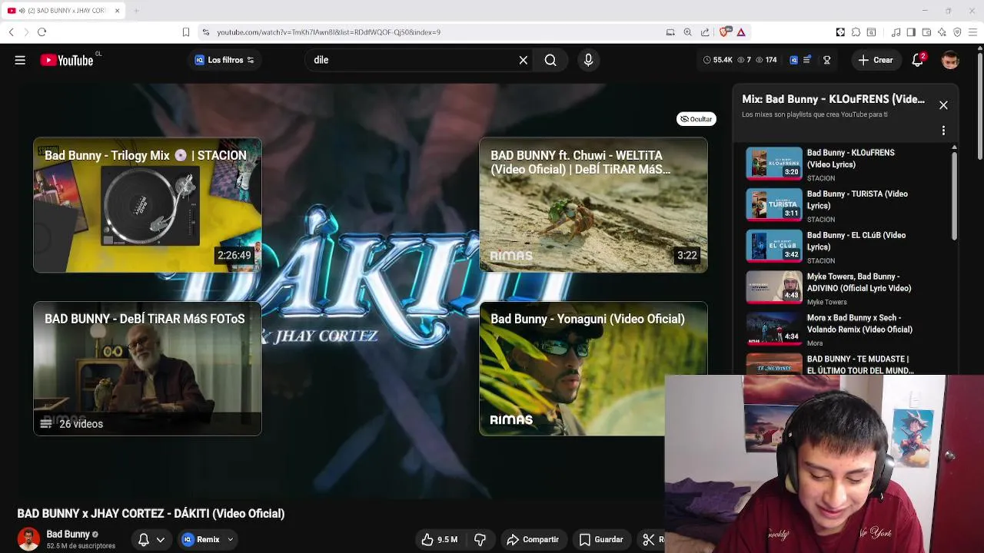
Task: Click the 26 videos playlist label
Action: (x=81, y=424)
